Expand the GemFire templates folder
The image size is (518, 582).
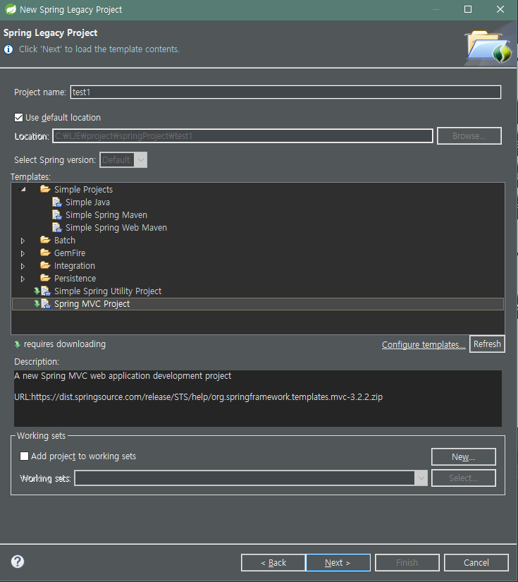(23, 253)
